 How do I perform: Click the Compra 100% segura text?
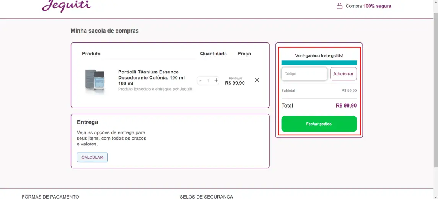click(x=368, y=6)
